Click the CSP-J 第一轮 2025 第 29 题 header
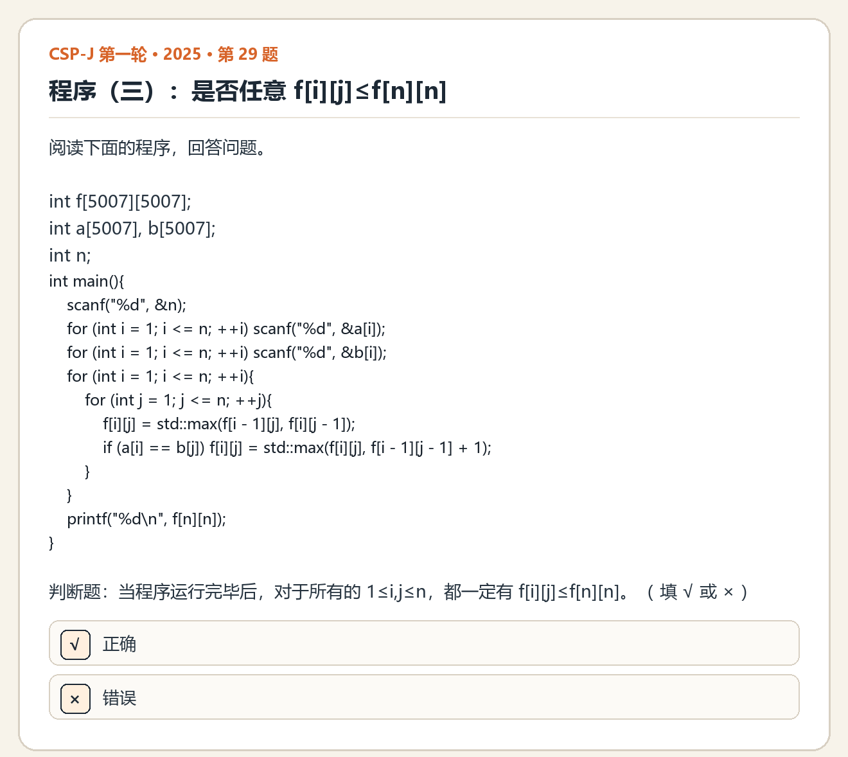Viewport: 848px width, 757px height. (164, 54)
